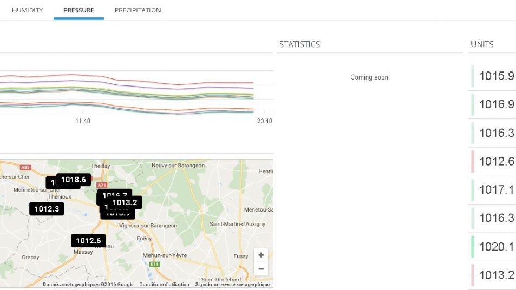516x290 pixels.
Task: Open the Conditions d'utilisation link
Action: pos(164,285)
